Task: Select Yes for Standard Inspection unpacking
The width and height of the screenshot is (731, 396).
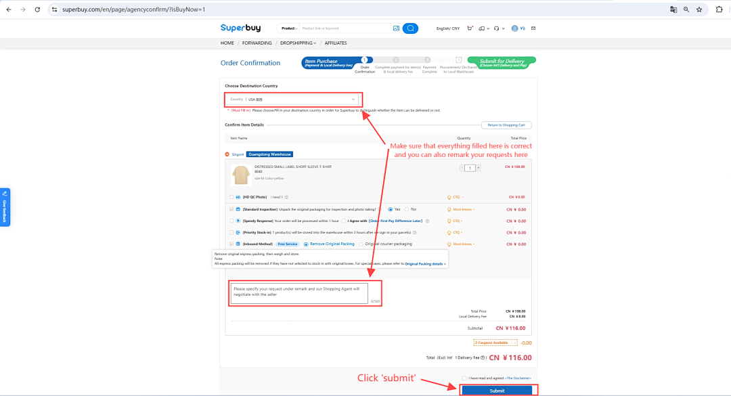Action: pyautogui.click(x=391, y=209)
